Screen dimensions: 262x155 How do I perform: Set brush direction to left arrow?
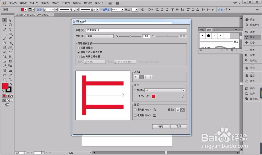tap(137, 77)
